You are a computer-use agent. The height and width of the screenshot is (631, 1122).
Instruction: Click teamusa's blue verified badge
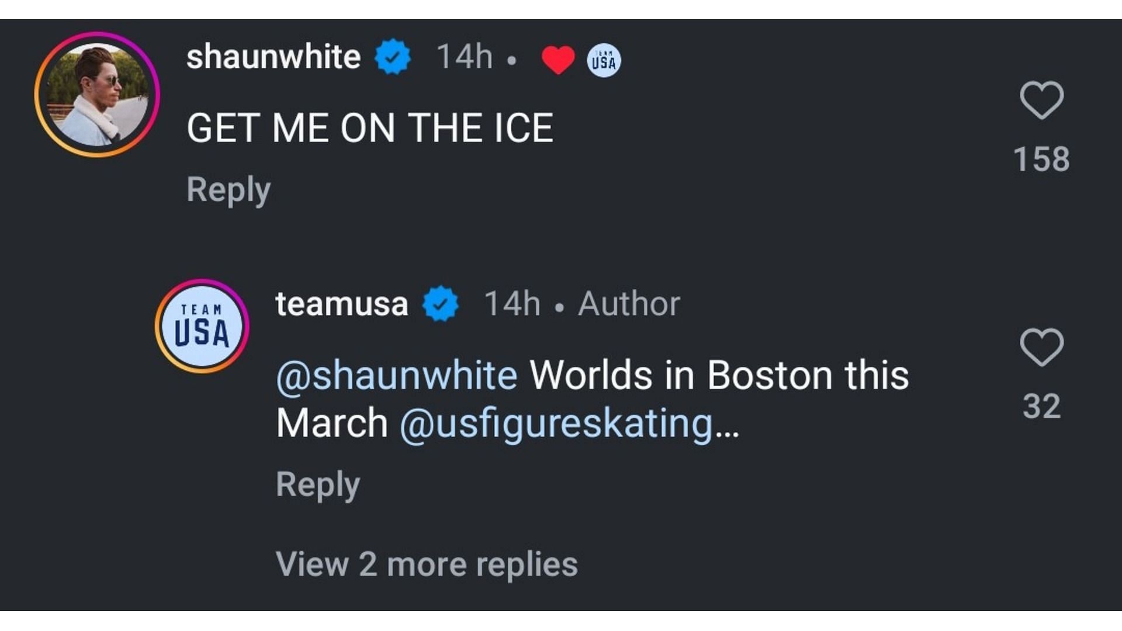tap(441, 304)
